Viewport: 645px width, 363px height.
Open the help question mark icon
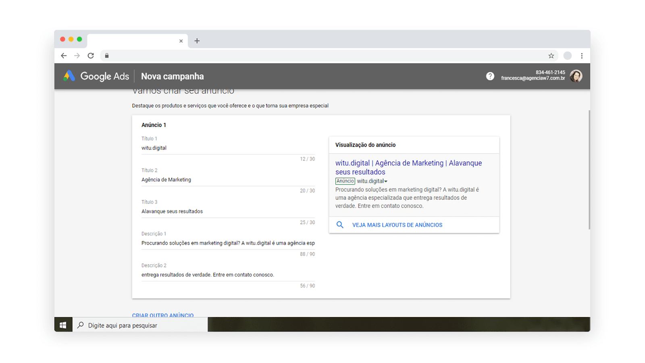(490, 76)
